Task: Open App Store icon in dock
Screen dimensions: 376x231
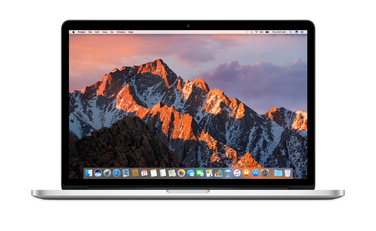Action: coord(256,173)
